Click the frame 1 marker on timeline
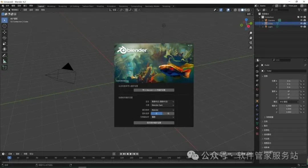The height and width of the screenshot is (168, 308). click(x=9, y=158)
